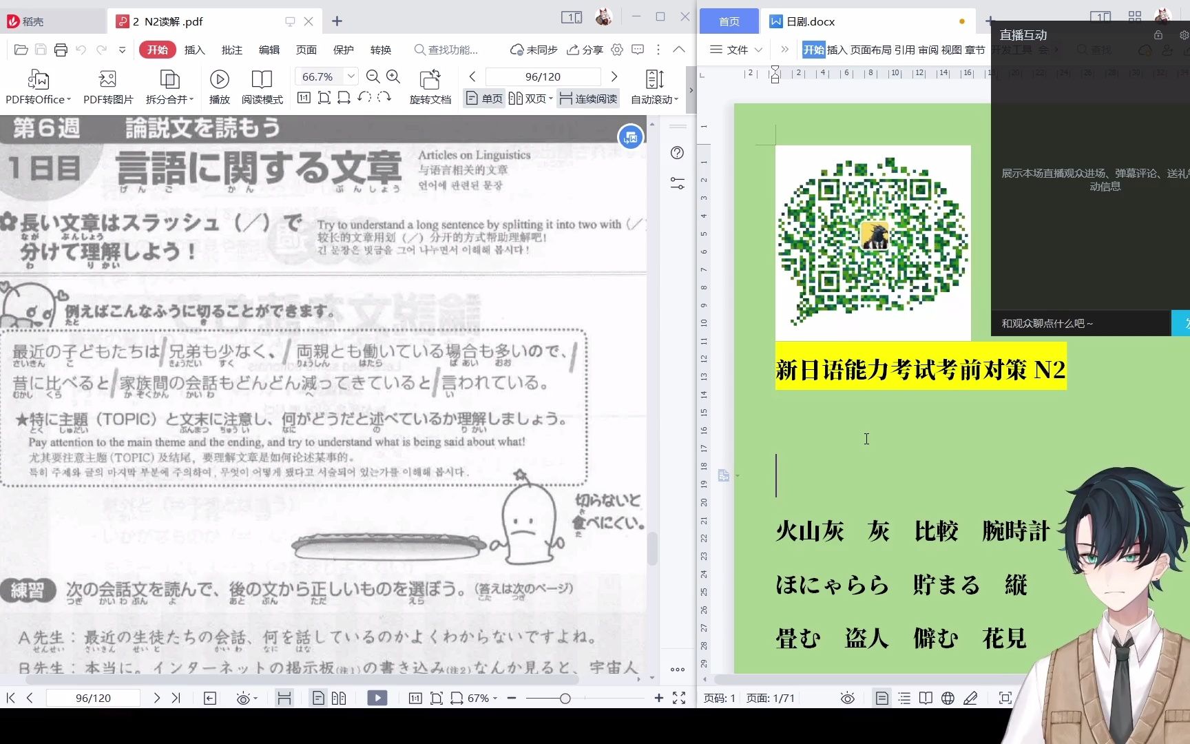This screenshot has width=1190, height=744.
Task: Rotate page counterclockwise in the ribbon
Action: pyautogui.click(x=364, y=98)
